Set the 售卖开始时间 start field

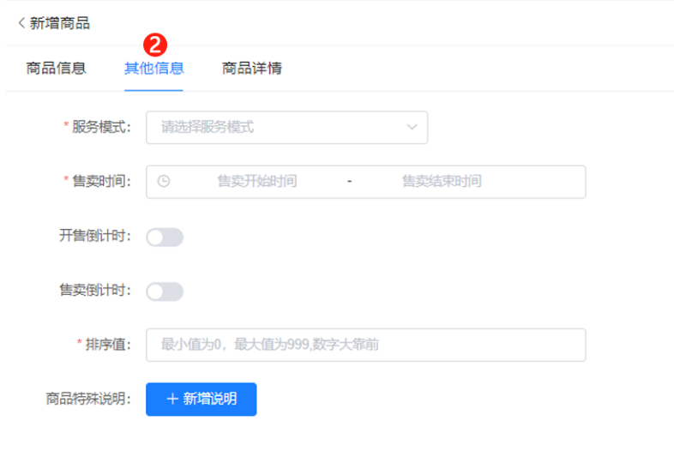click(x=257, y=182)
